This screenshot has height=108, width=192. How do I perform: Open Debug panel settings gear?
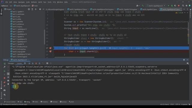pyautogui.click(x=184, y=60)
